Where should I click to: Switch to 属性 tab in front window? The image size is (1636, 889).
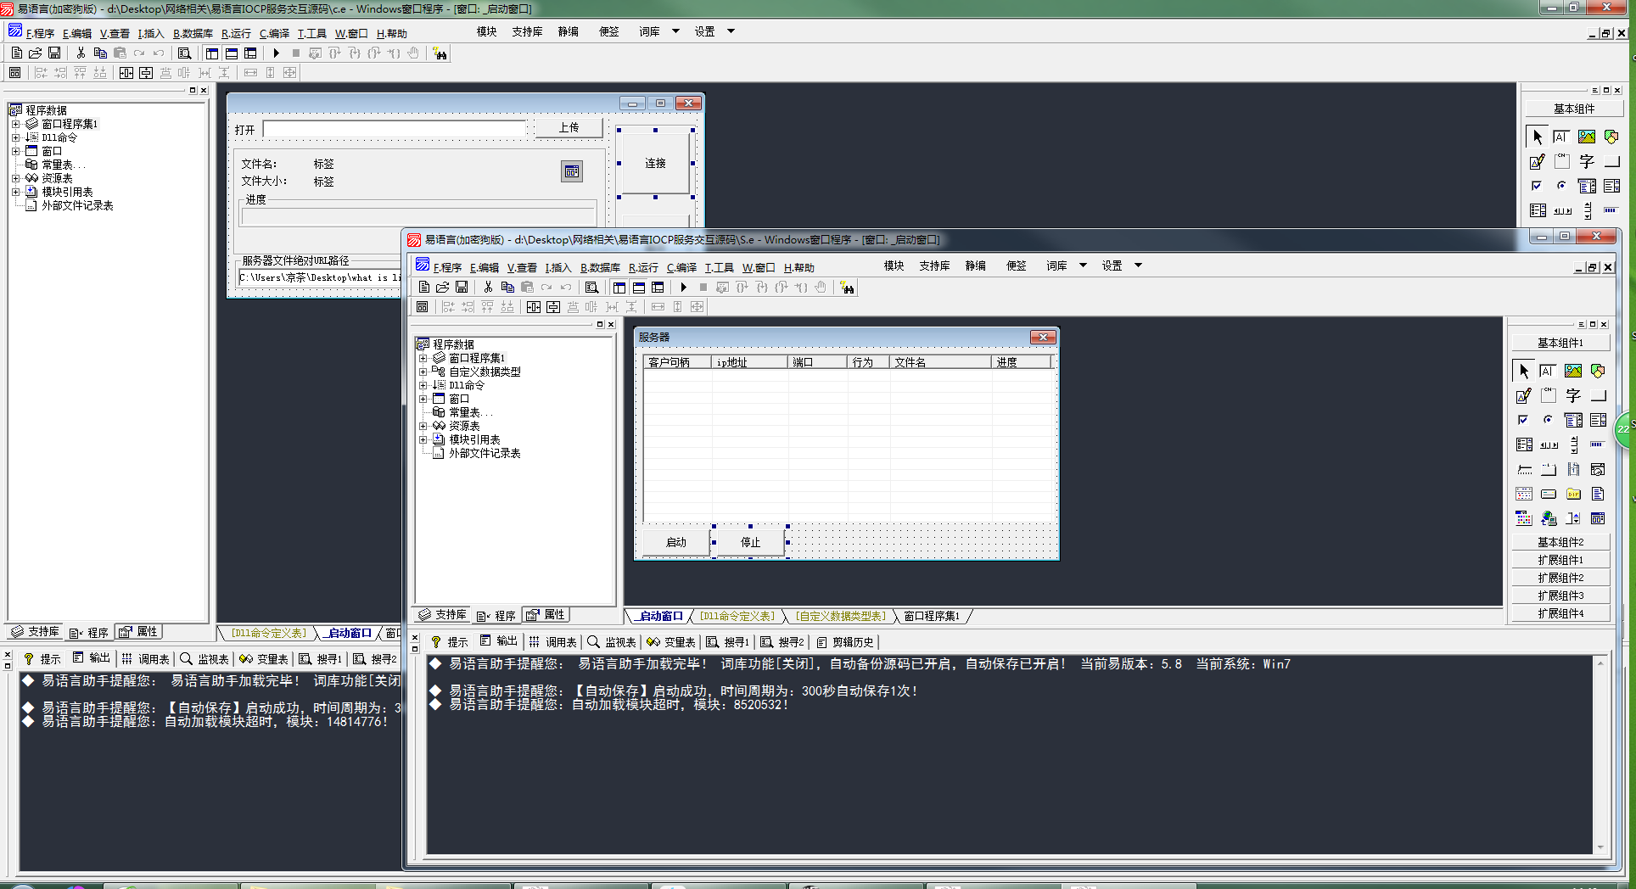546,615
